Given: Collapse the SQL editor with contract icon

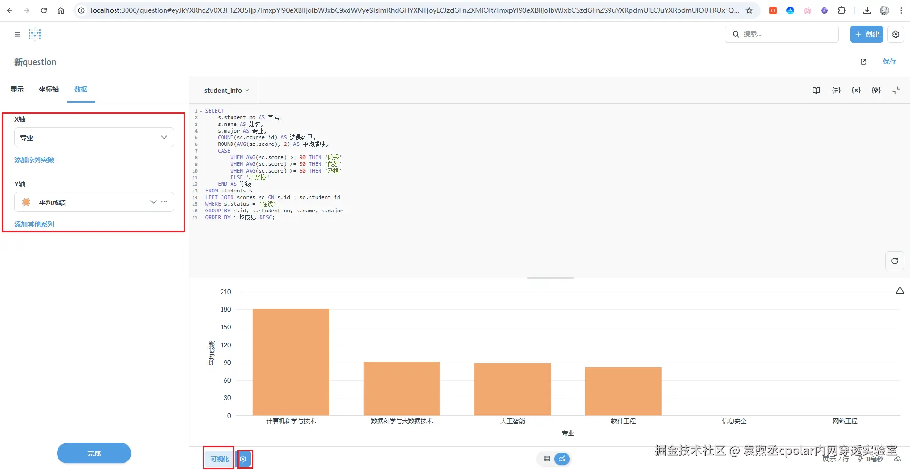Looking at the screenshot, I should [896, 90].
